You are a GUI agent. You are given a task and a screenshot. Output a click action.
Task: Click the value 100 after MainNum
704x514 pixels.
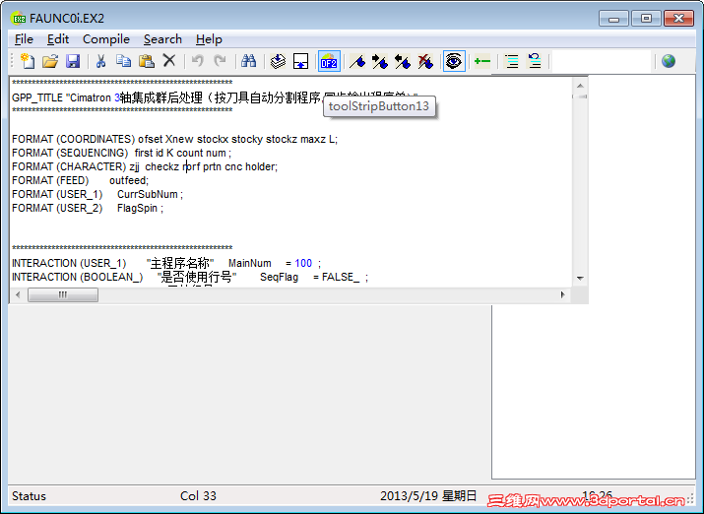pyautogui.click(x=303, y=264)
